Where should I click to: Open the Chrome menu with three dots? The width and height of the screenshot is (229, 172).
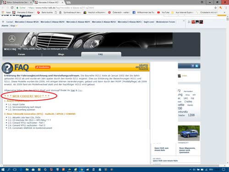click(x=226, y=8)
